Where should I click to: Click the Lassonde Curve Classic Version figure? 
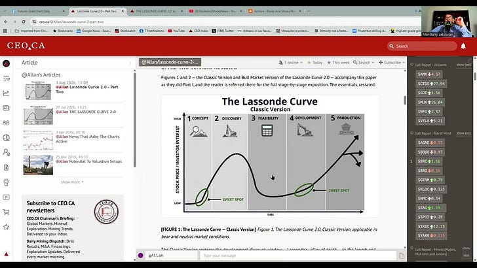click(270, 156)
